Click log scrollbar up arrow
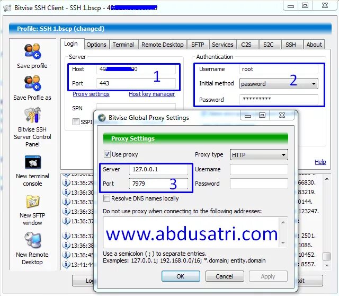The width and height of the screenshot is (339, 296). (x=327, y=179)
